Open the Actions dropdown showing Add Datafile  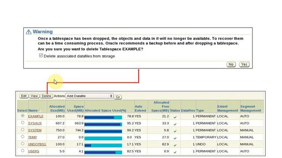[89, 96]
